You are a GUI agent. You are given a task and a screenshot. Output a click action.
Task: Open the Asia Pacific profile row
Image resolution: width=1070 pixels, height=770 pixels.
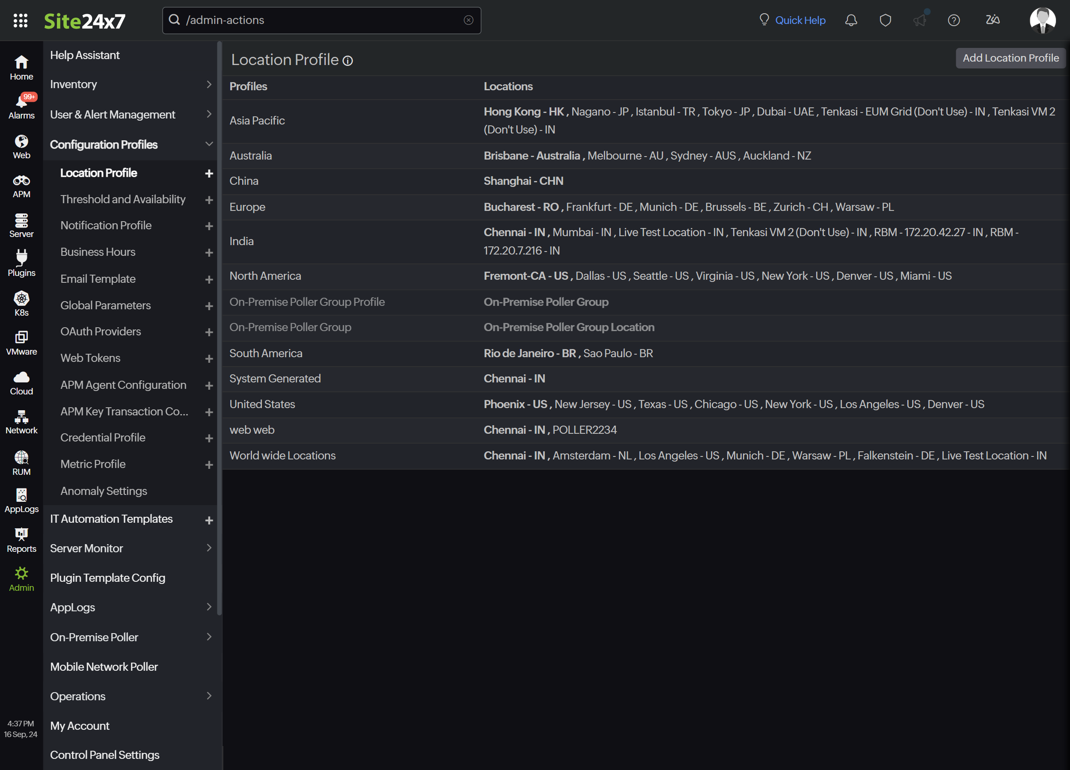(257, 121)
